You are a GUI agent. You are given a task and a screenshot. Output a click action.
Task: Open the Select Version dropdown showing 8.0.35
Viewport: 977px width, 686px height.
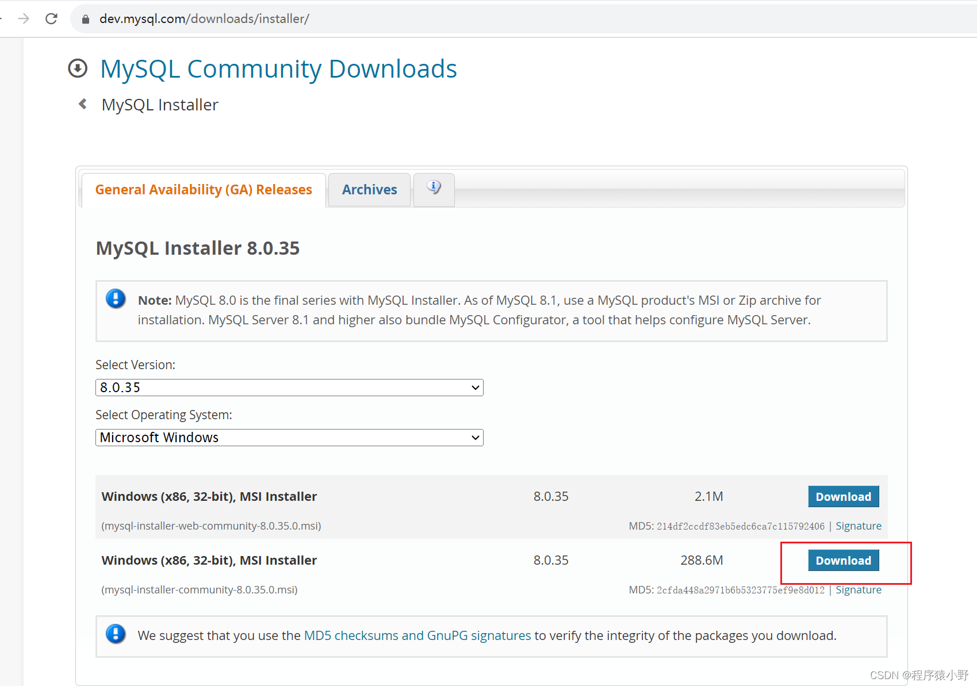click(289, 388)
